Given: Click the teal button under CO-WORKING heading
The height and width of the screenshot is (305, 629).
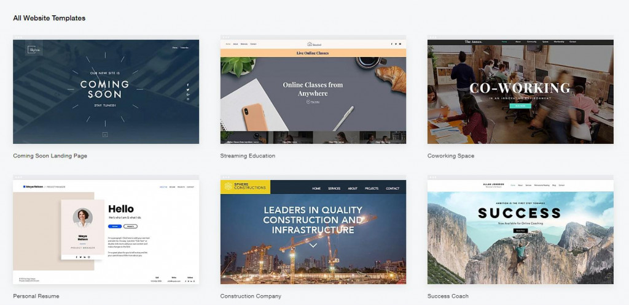Looking at the screenshot, I should point(520,106).
